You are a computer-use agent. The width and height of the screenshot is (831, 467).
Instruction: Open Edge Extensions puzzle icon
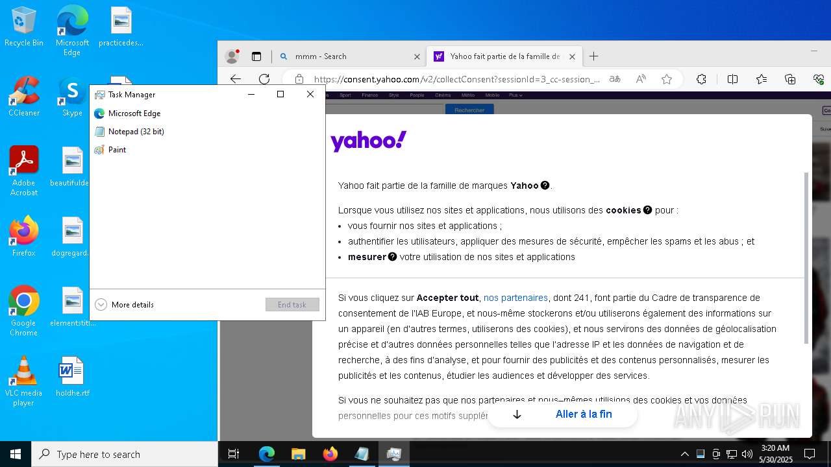[701, 79]
